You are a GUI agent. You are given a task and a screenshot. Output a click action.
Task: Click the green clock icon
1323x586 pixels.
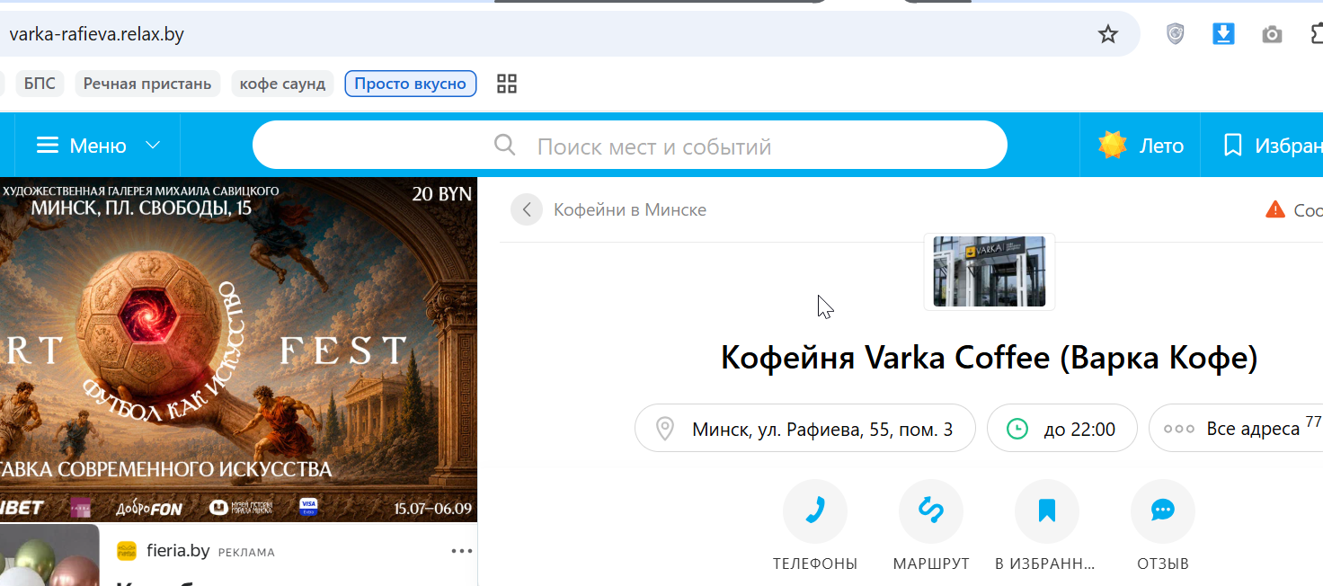point(1017,429)
